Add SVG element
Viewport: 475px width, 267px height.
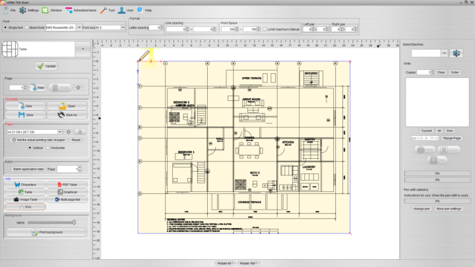coord(25,207)
